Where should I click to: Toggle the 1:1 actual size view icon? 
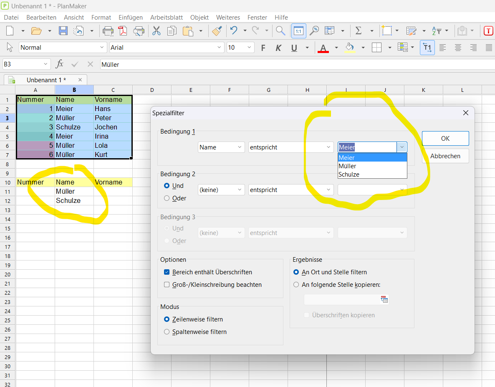coord(299,31)
